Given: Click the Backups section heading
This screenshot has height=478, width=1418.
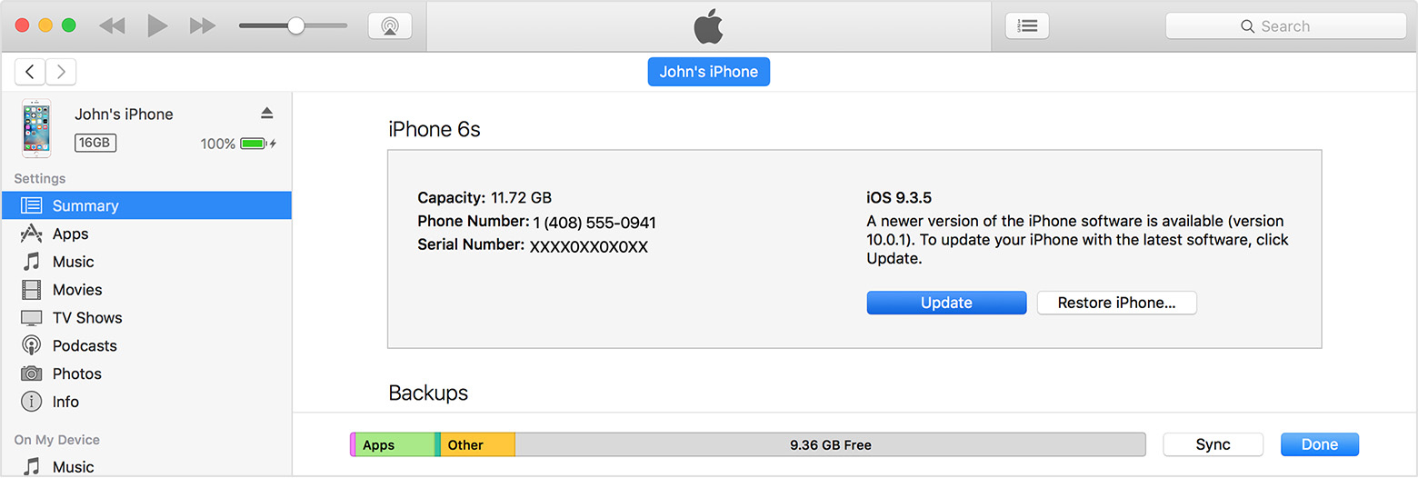Looking at the screenshot, I should (x=428, y=393).
